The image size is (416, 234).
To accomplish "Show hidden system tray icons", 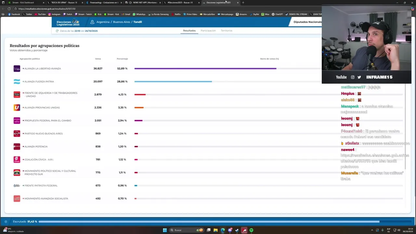I will 372,230.
